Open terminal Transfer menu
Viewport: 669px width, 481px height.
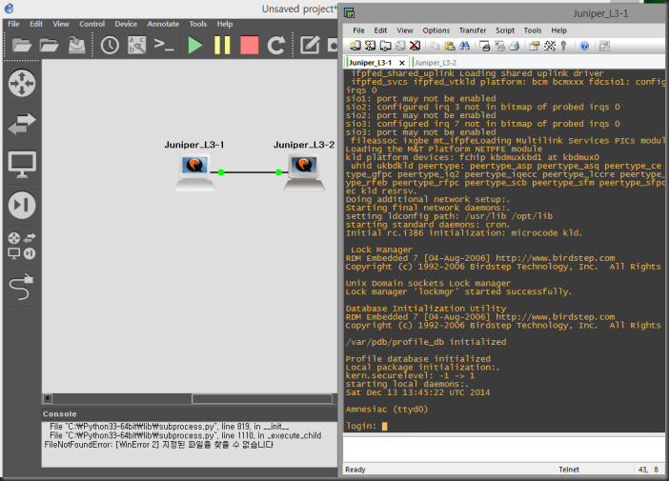click(x=473, y=30)
